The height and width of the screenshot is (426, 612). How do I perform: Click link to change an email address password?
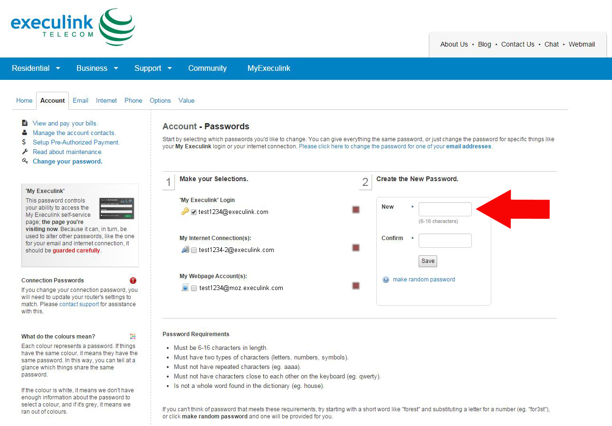coord(395,146)
